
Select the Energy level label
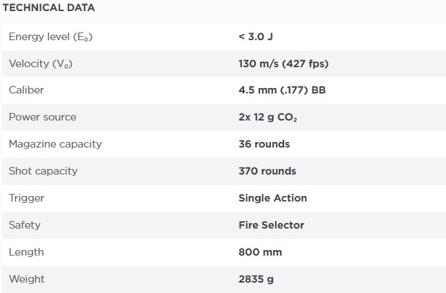[50, 37]
